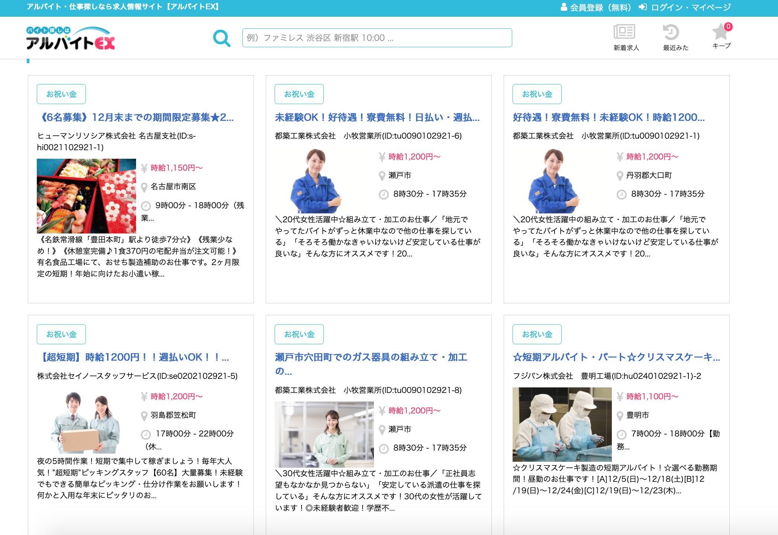Viewport: 778px width, 535px height.
Task: Click clock icon beside 7時00分 - 18時00分
Action: pos(622,434)
